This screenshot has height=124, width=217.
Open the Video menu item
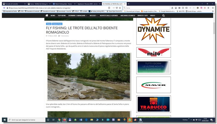pyautogui.click(x=152, y=15)
